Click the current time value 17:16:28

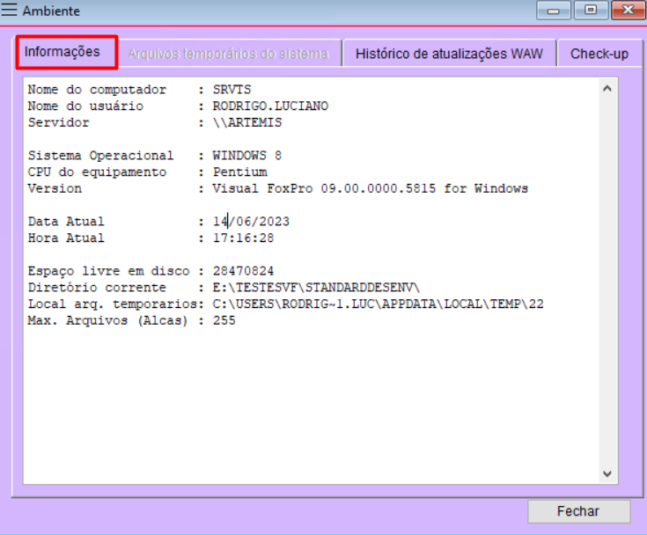(243, 238)
